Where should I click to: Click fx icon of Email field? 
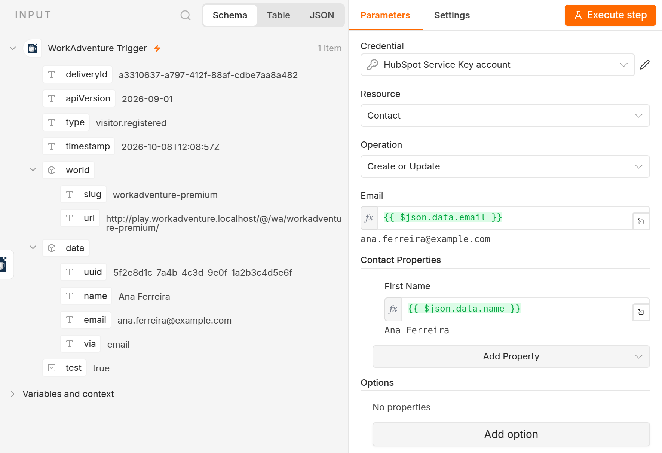click(369, 218)
